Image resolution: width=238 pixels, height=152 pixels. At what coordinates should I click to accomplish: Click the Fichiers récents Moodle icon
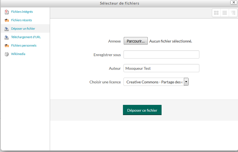[7, 20]
